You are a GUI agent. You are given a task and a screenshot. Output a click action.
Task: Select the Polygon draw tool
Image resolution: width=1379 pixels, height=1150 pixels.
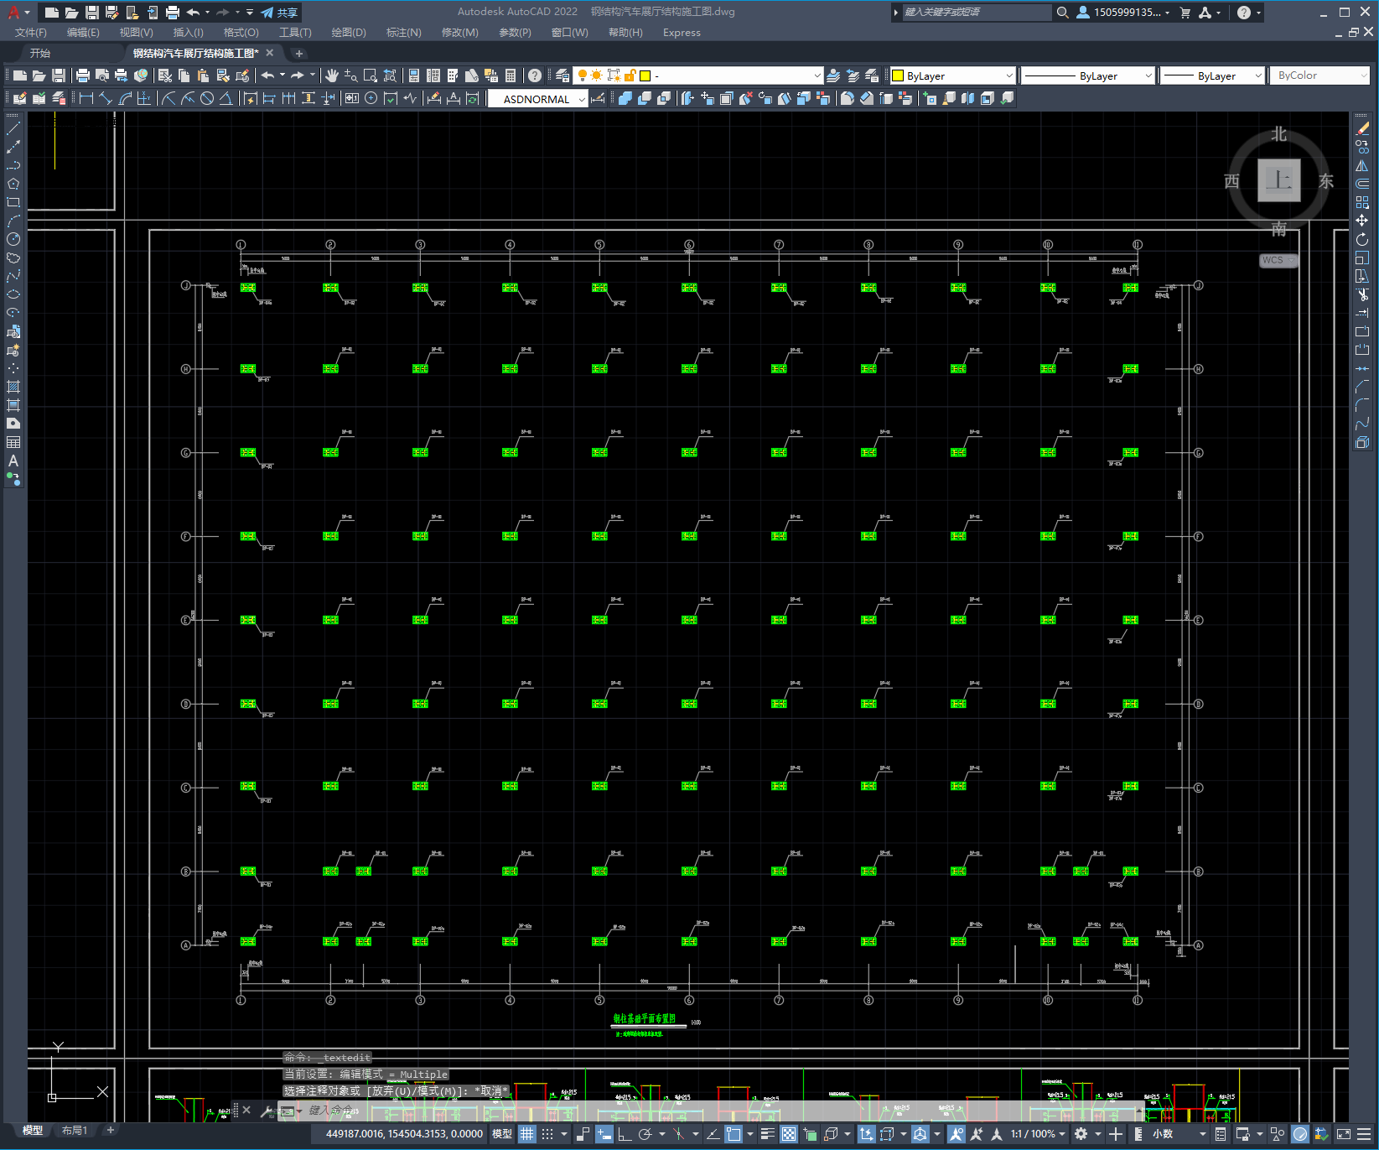pyautogui.click(x=13, y=184)
